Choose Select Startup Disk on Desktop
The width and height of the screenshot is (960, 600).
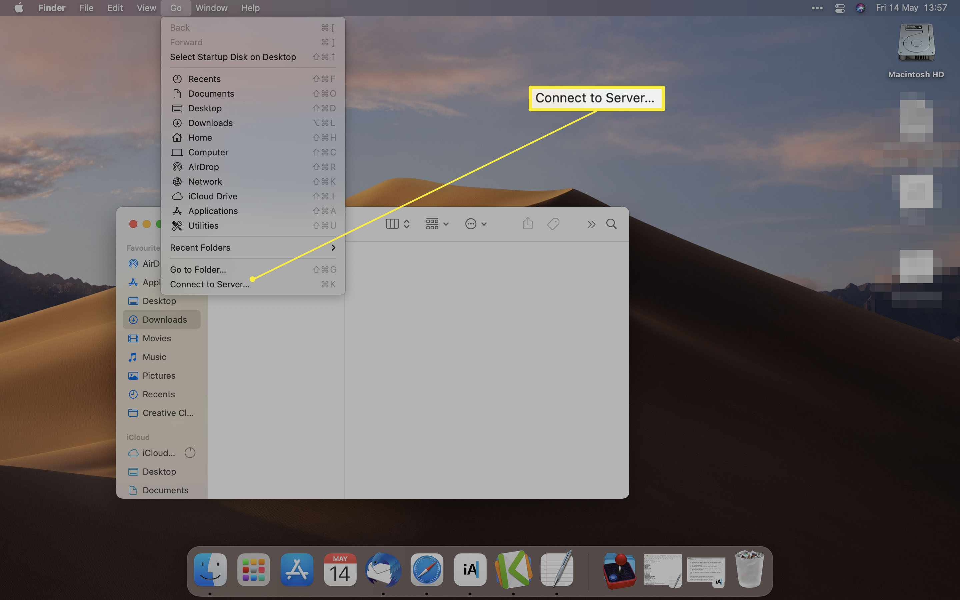tap(253, 57)
